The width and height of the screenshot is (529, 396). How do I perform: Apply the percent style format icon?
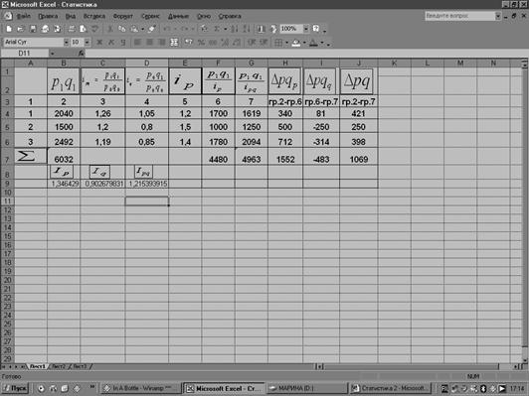point(201,43)
